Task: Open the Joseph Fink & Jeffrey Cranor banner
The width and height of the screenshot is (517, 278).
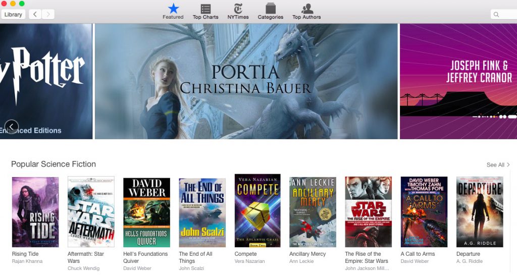Action: tap(458, 81)
